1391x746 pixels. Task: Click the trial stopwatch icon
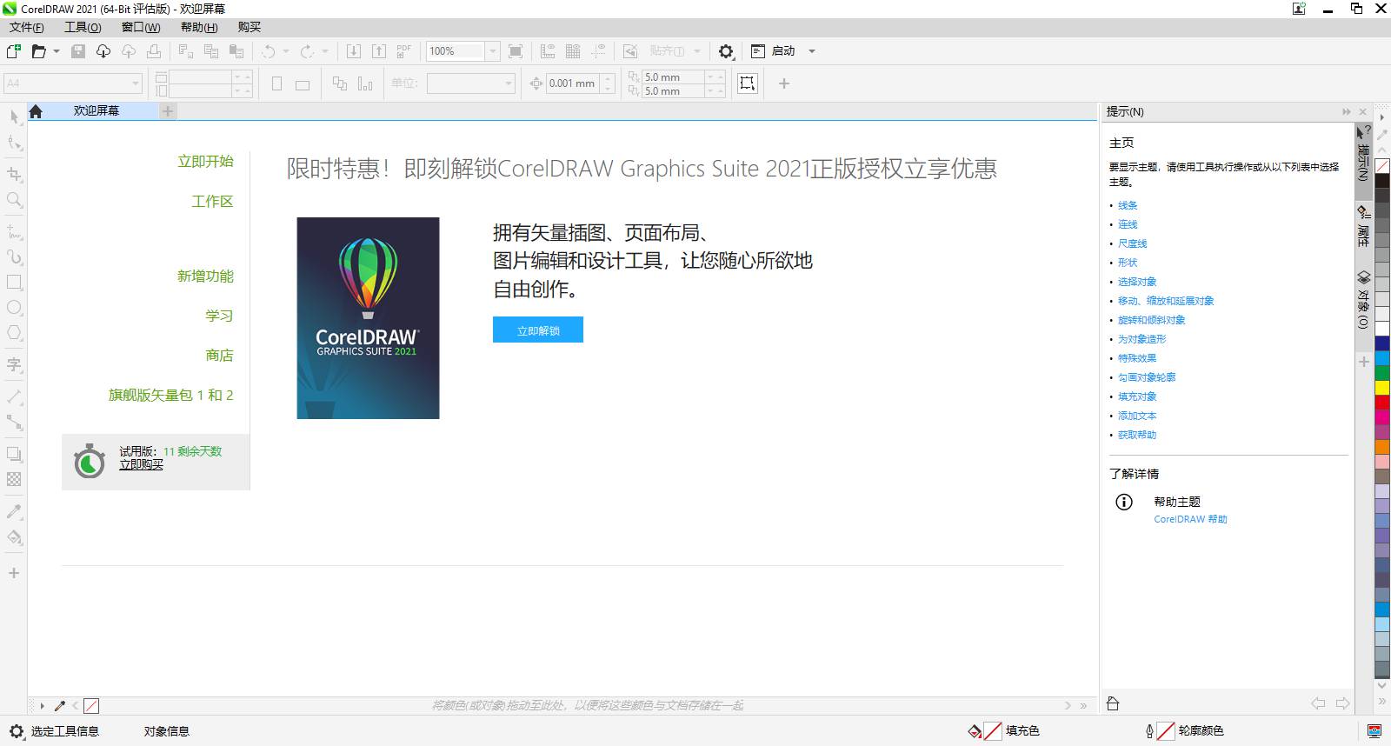pyautogui.click(x=89, y=461)
